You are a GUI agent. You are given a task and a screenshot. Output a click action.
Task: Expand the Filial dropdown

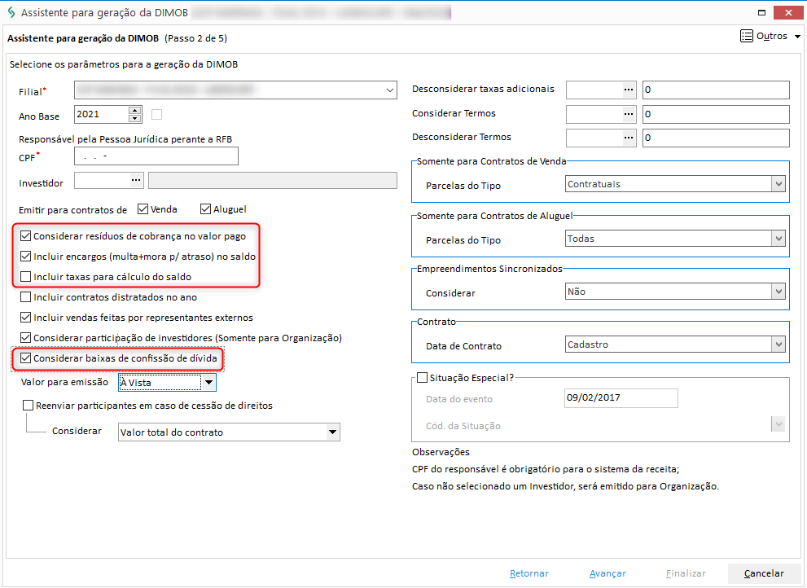pyautogui.click(x=391, y=90)
